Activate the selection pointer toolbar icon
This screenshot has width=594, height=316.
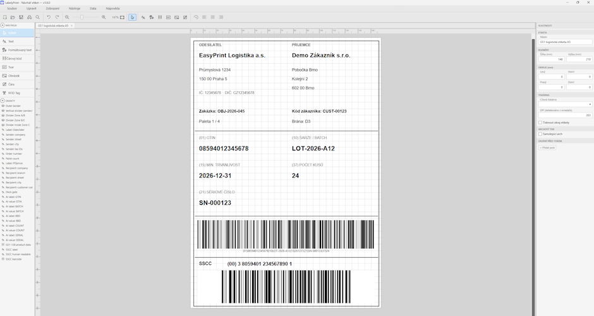132,17
